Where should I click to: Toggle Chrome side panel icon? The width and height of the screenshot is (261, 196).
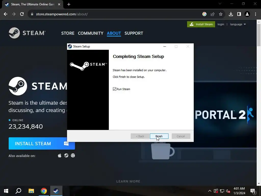[x=239, y=14]
